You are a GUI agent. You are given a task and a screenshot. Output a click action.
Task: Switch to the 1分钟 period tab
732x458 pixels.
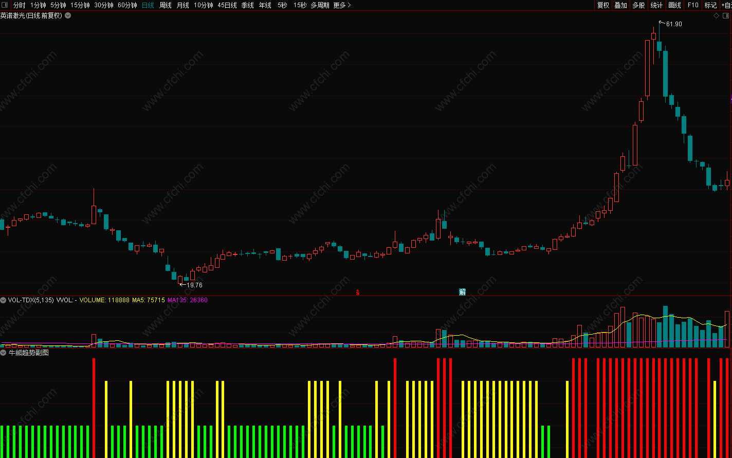[38, 5]
